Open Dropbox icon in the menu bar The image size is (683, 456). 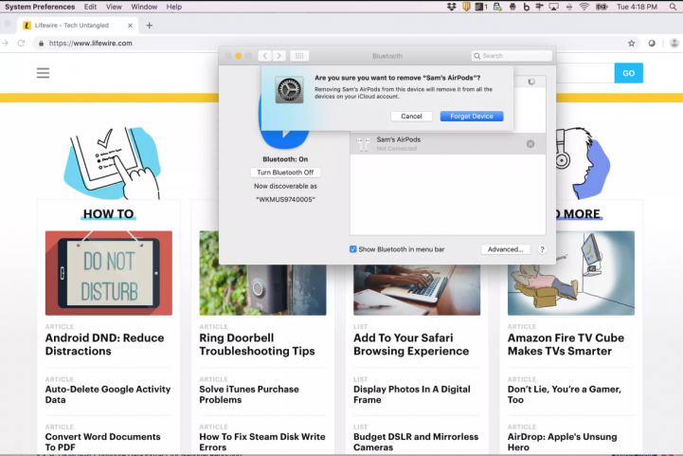[x=451, y=7]
